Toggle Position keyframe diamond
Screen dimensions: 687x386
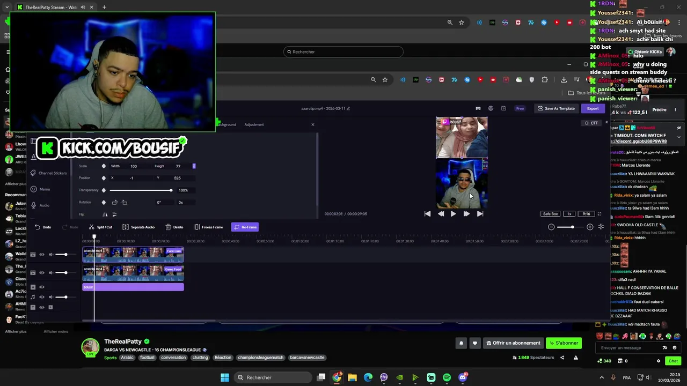(x=104, y=178)
